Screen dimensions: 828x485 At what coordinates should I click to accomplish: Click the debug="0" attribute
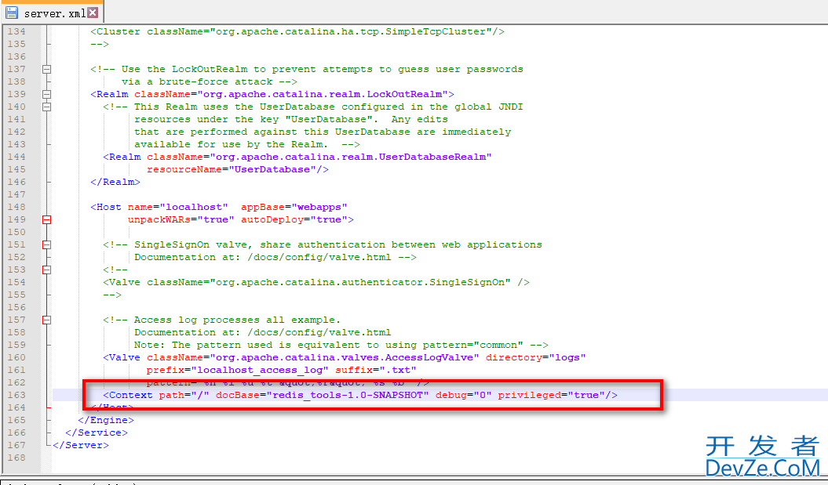tap(464, 396)
